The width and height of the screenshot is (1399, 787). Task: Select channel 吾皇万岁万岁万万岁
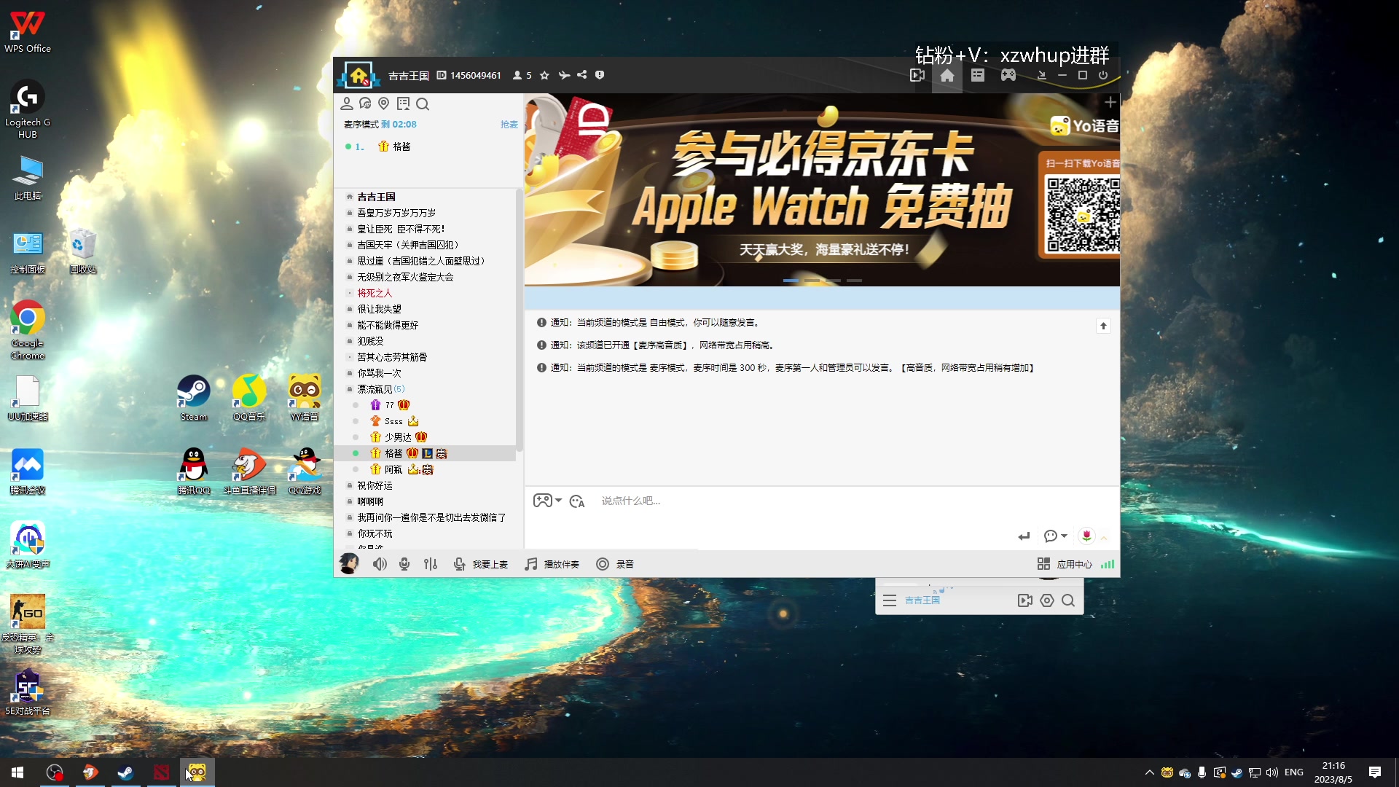click(x=396, y=213)
